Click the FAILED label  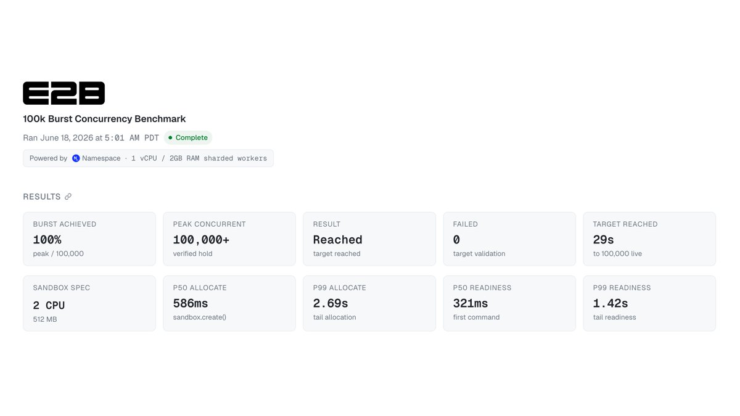pos(466,224)
